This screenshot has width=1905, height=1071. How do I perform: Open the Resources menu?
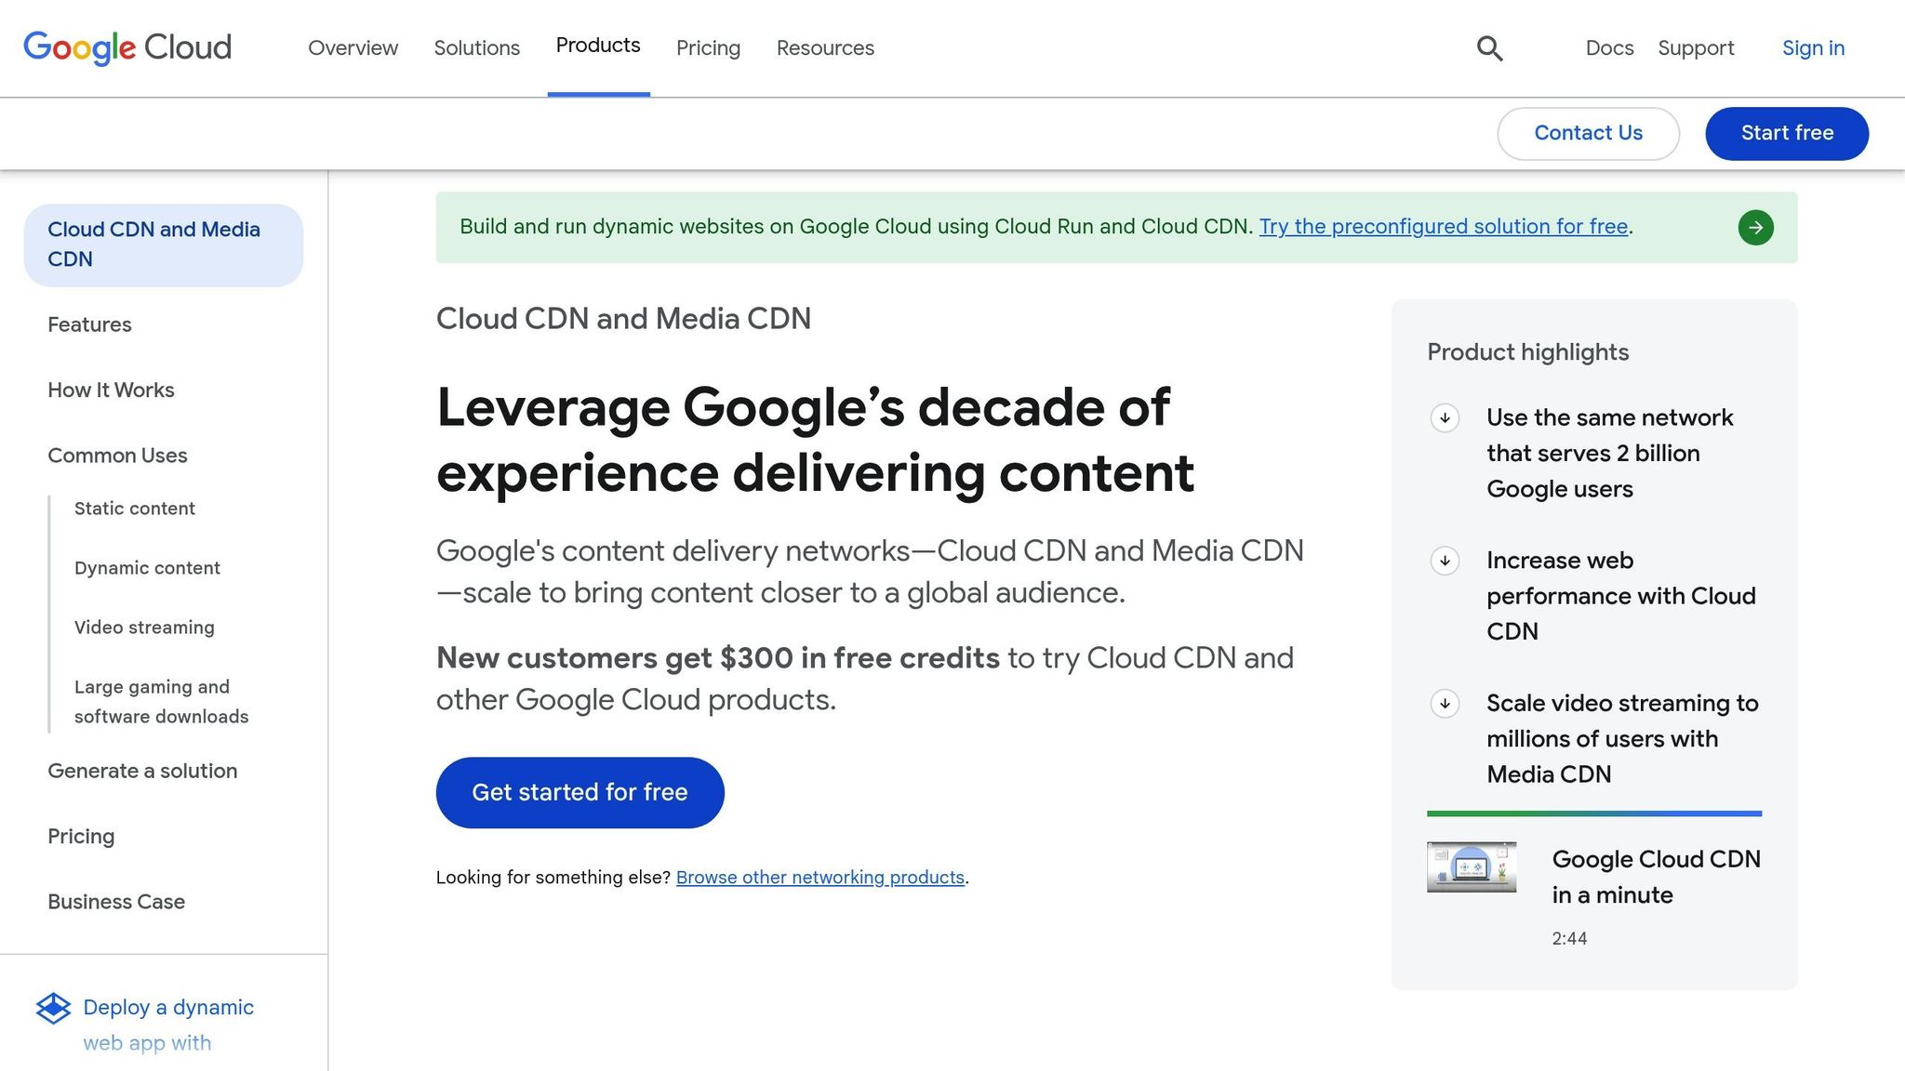click(825, 47)
